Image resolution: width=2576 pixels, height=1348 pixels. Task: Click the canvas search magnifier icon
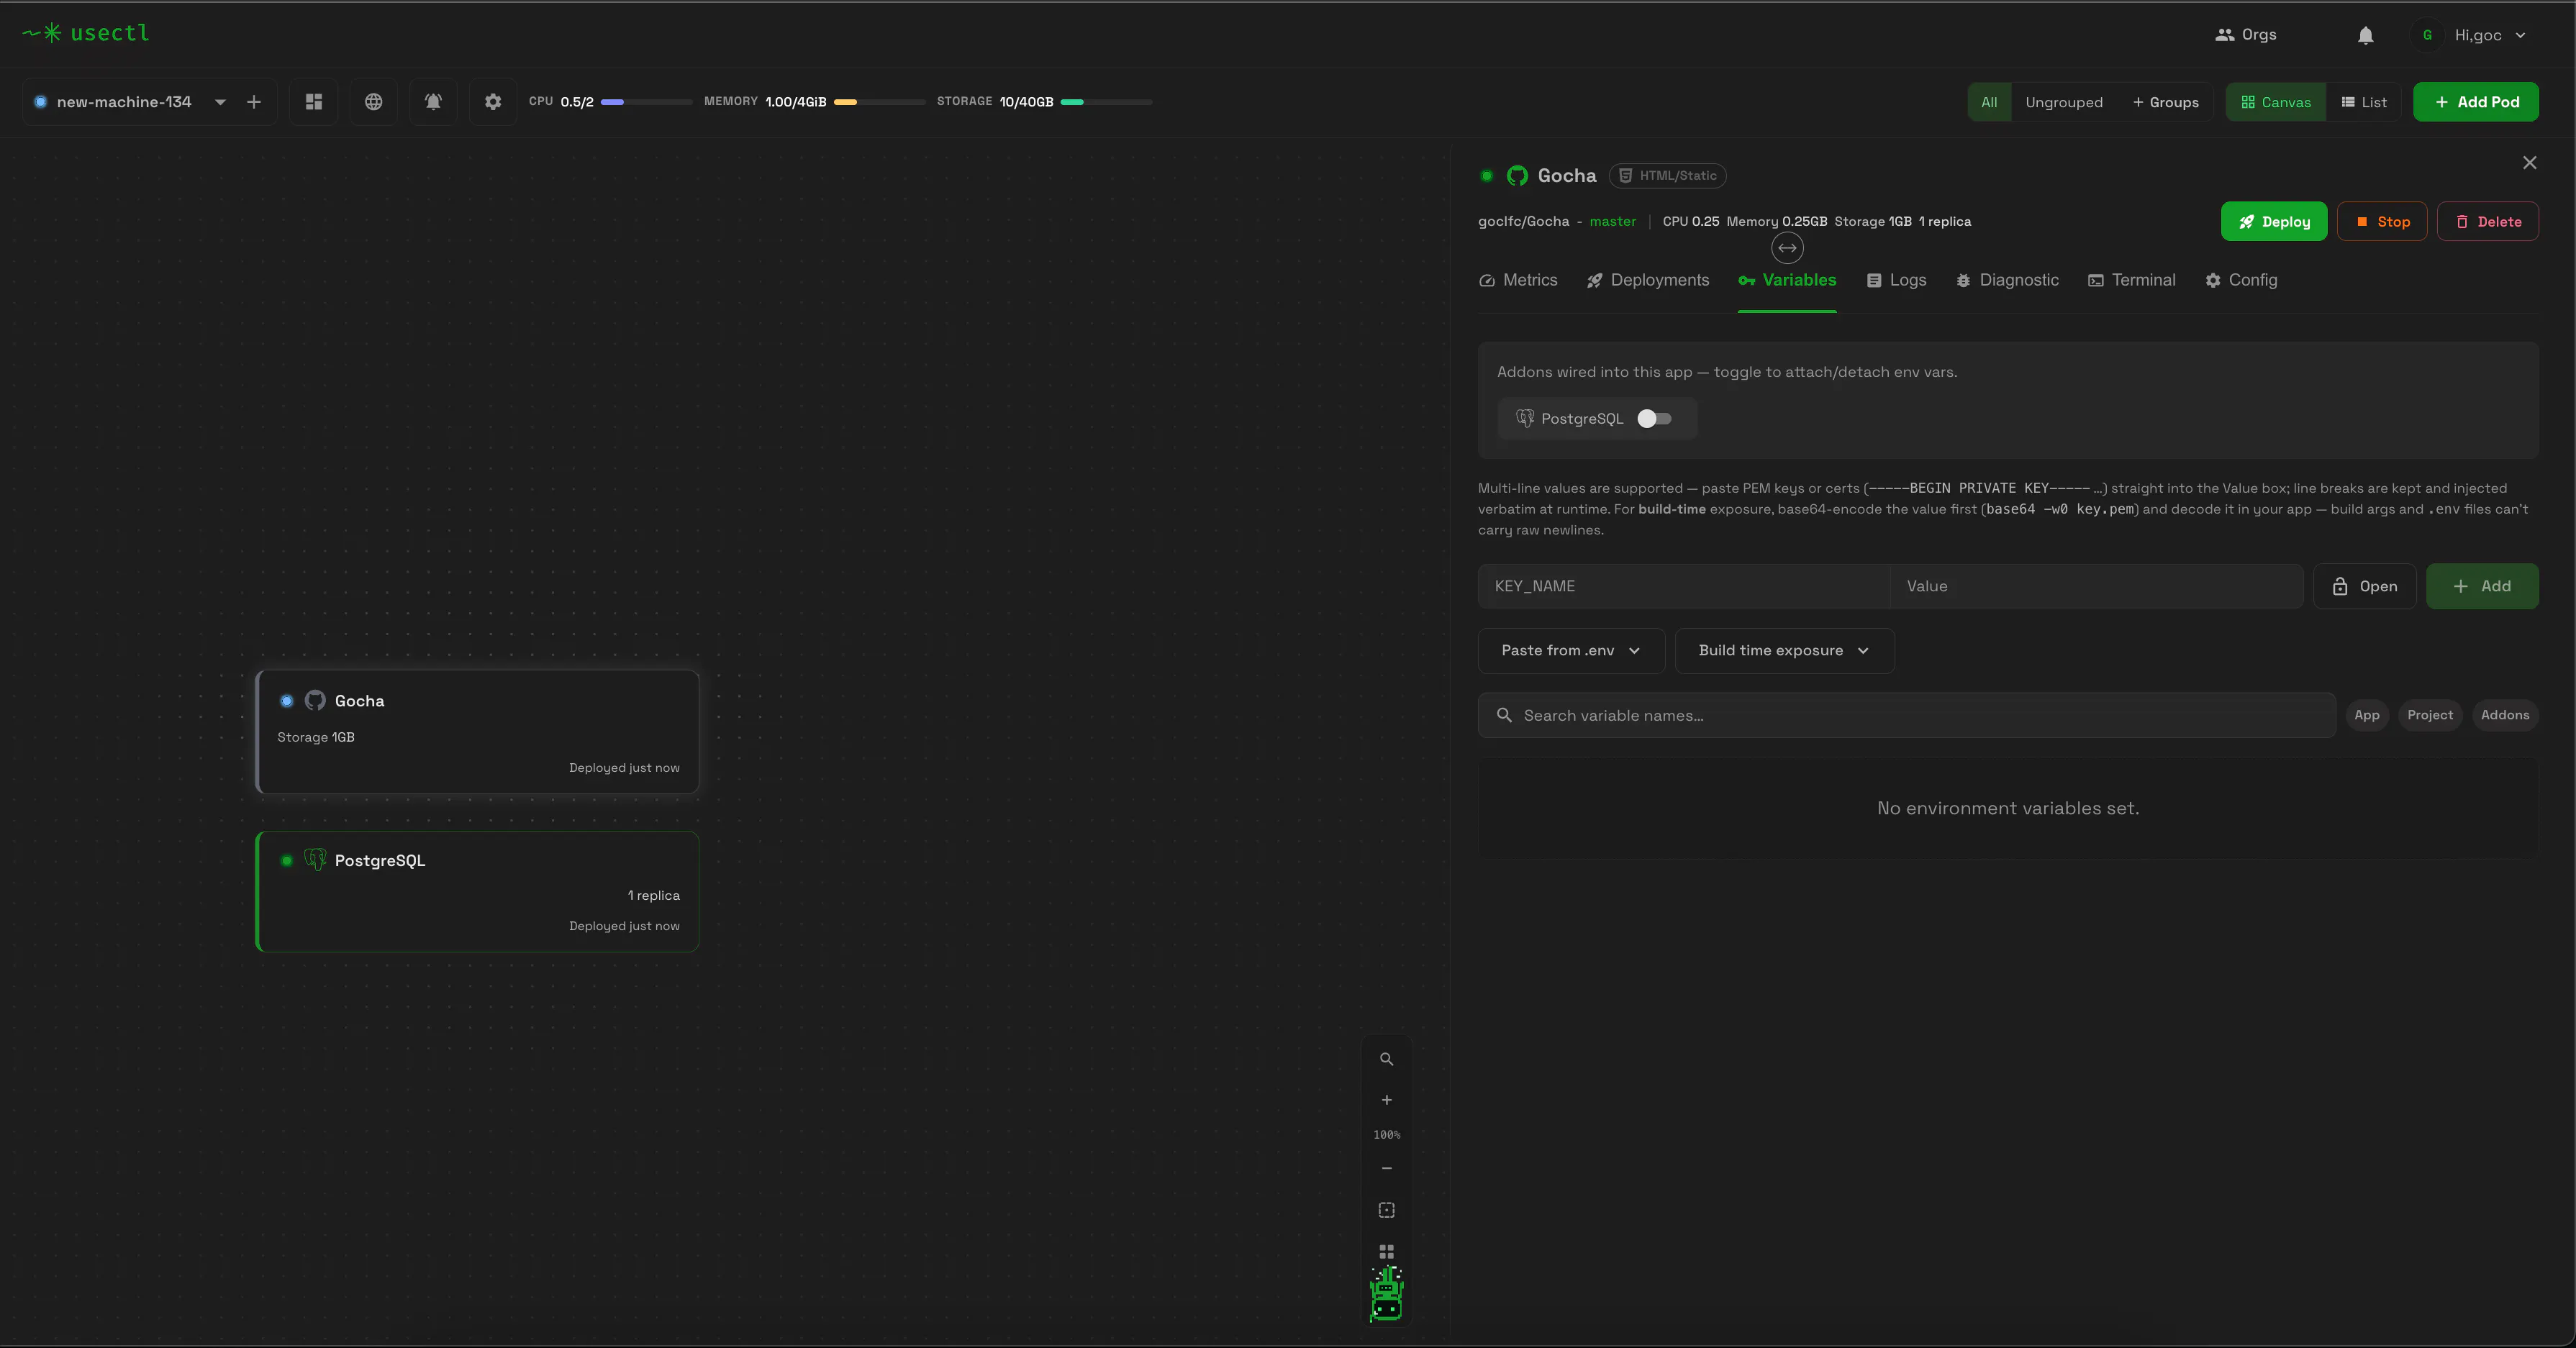pos(1387,1059)
